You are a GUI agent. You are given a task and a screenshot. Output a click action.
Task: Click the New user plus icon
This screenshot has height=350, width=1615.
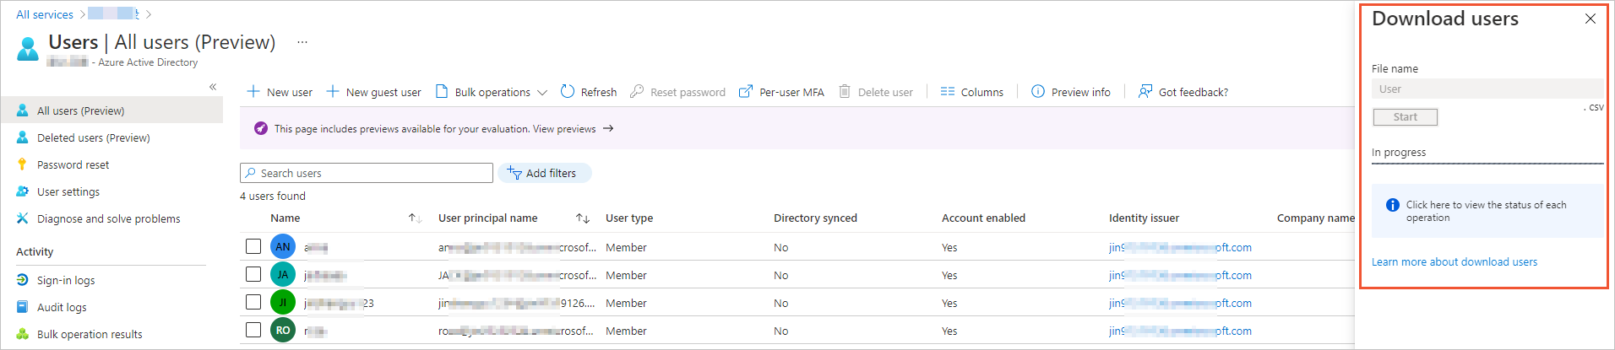(x=253, y=91)
